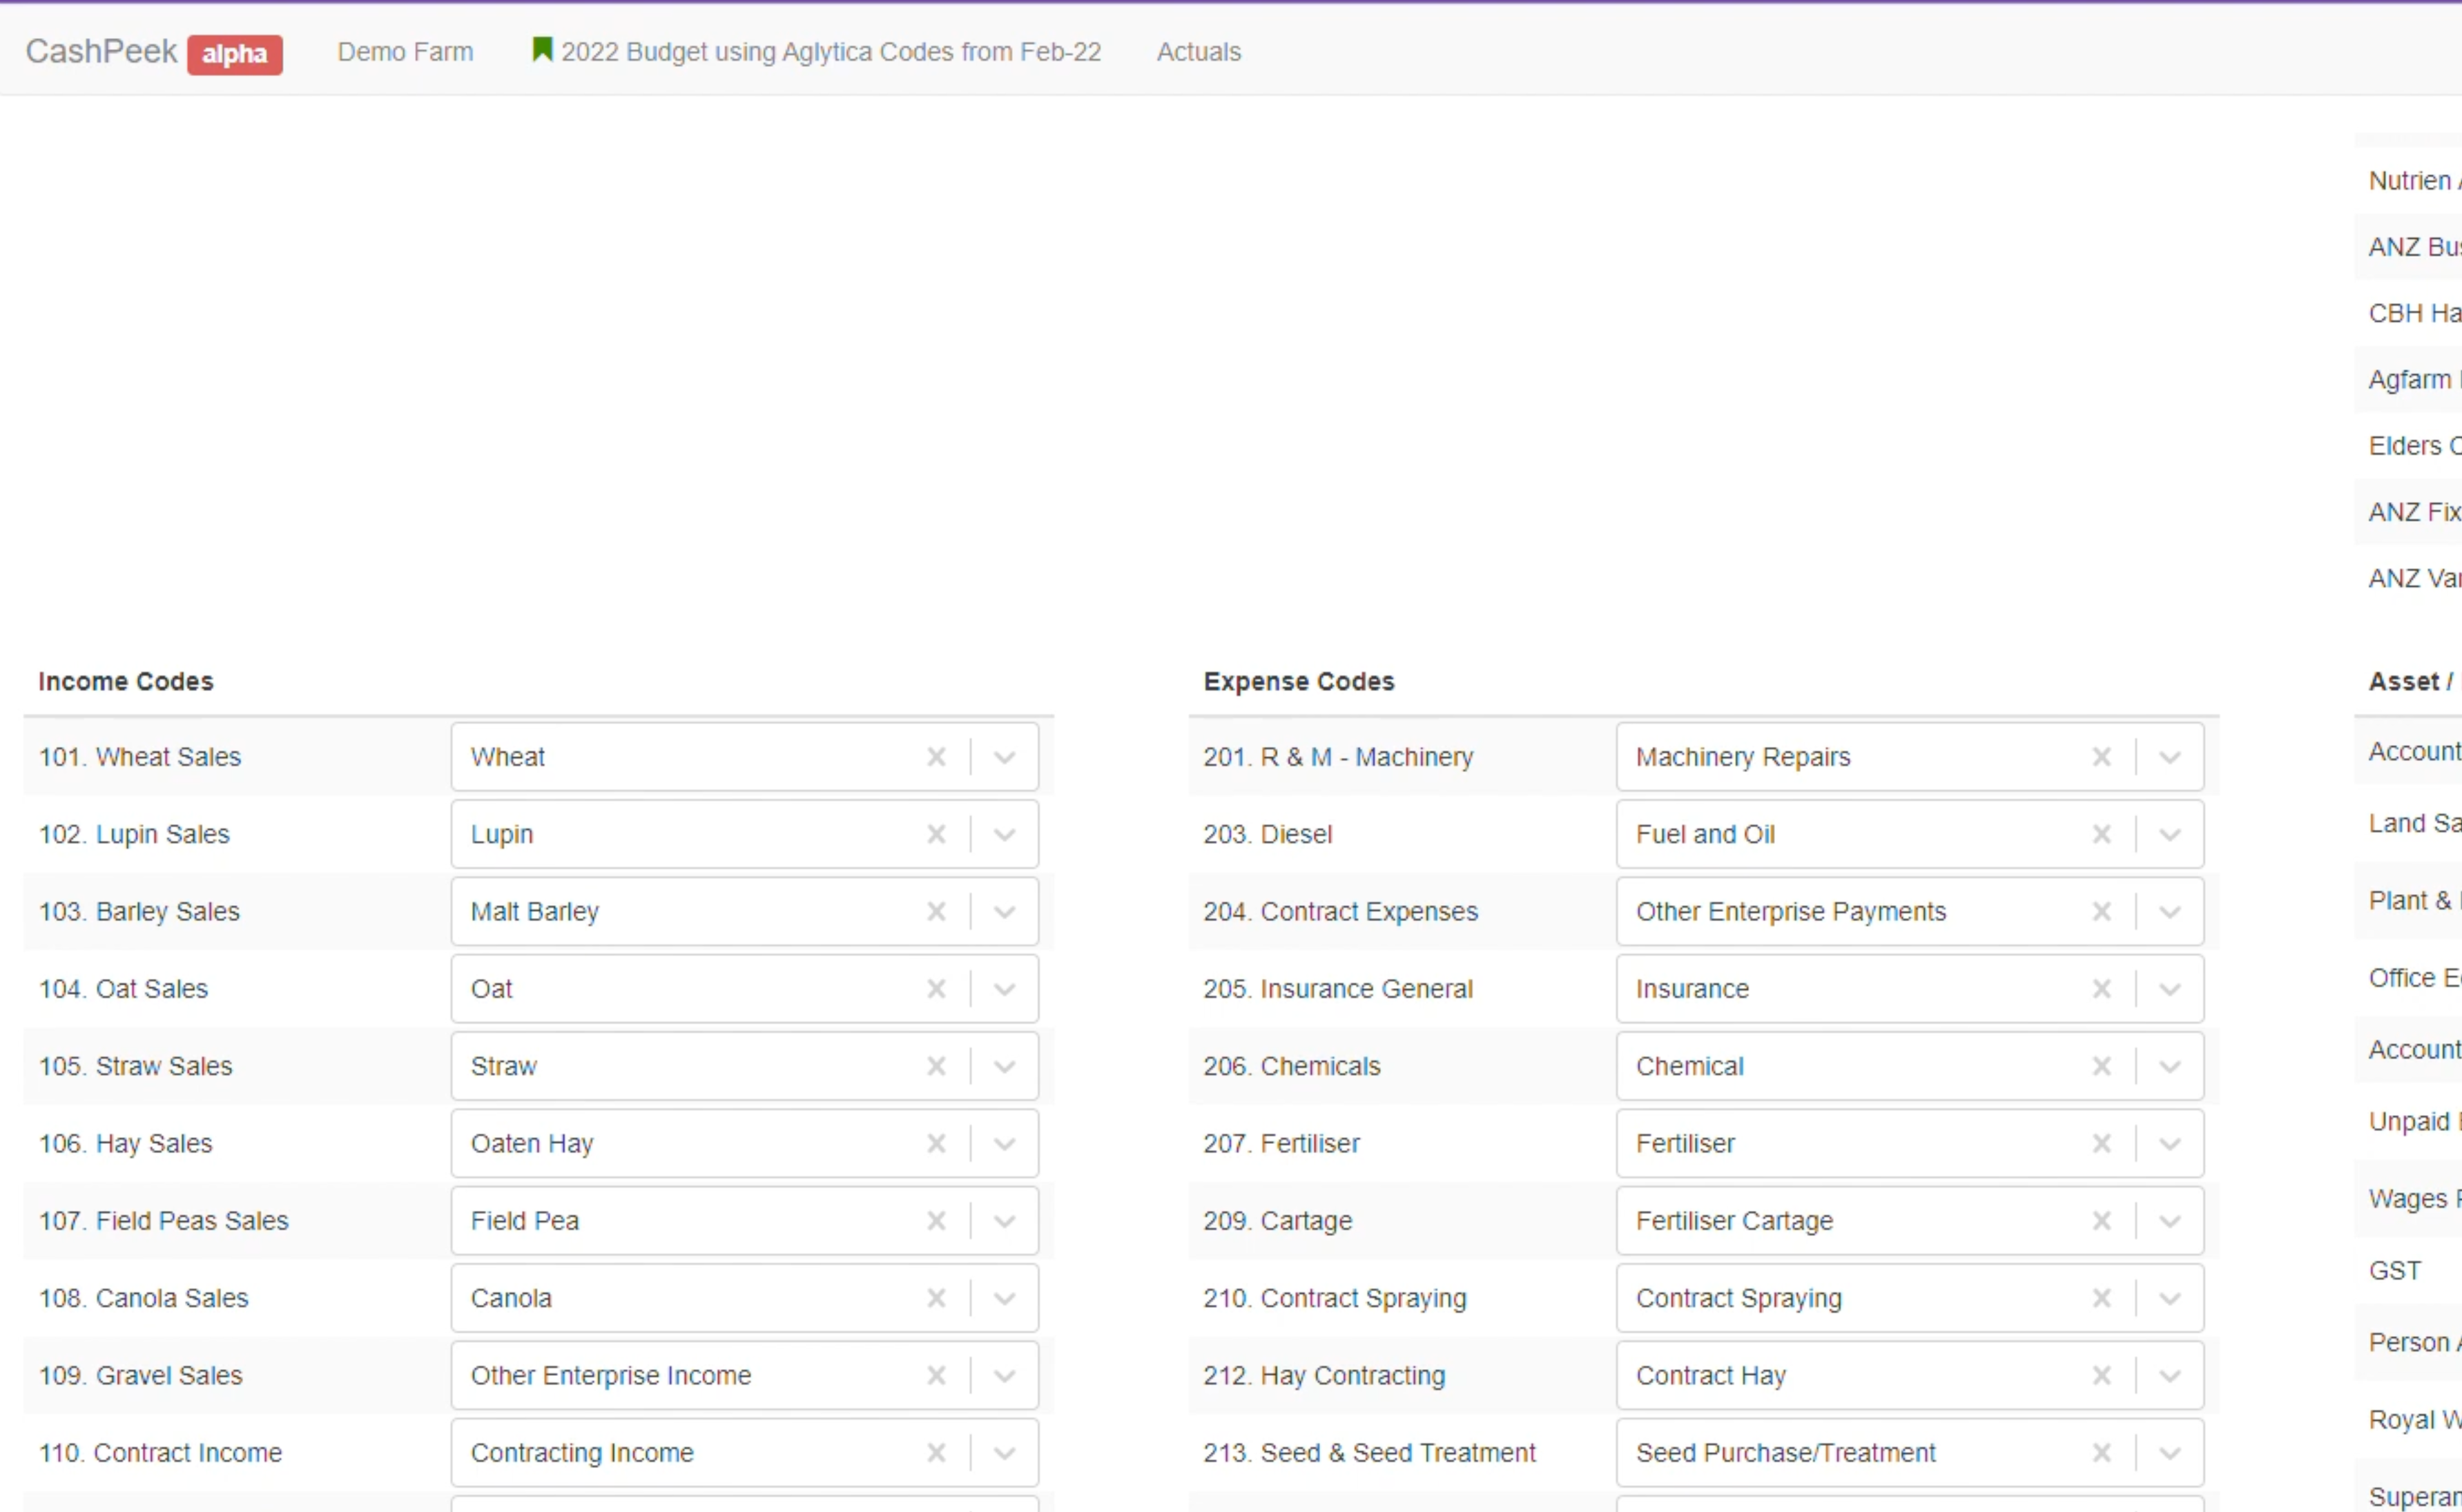Clear Fertiliser selection for Fertiliser code
Viewport: 2462px width, 1512px height.
(x=2101, y=1143)
